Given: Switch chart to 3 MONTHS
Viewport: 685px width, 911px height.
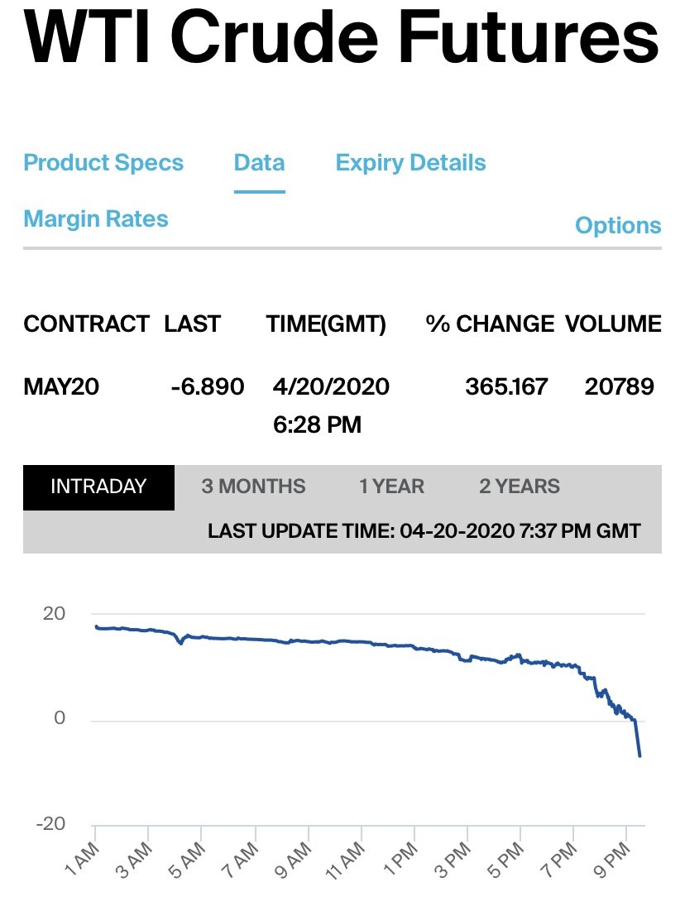Looking at the screenshot, I should [x=253, y=487].
